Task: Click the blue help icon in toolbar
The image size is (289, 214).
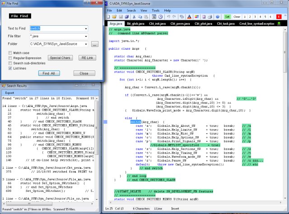Action: [x=217, y=16]
